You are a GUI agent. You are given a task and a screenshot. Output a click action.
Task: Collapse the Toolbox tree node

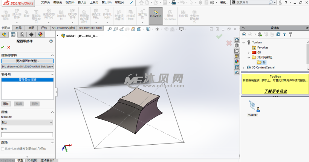(x=244, y=43)
